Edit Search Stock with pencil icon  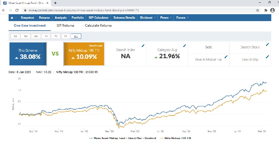click(x=267, y=45)
